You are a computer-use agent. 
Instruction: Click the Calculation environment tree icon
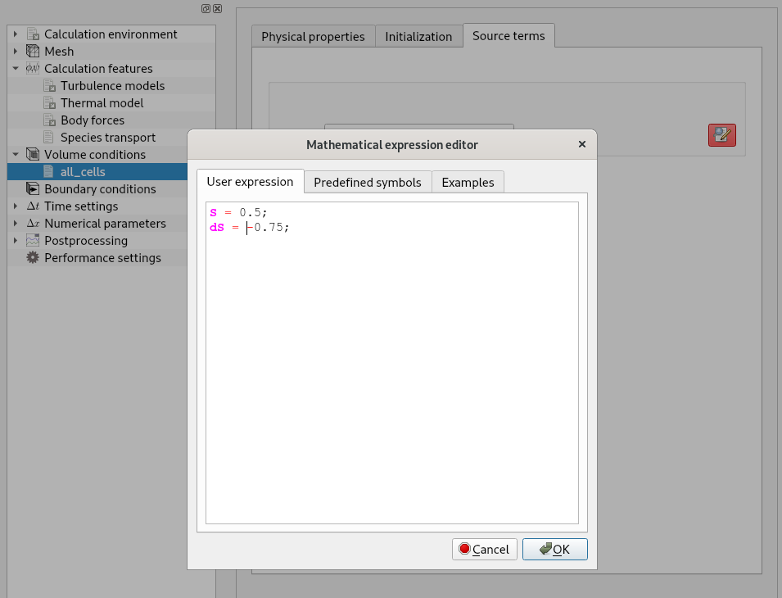(x=33, y=34)
